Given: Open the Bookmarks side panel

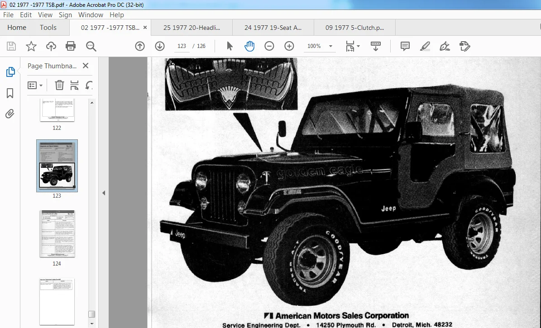Looking at the screenshot, I should pos(10,93).
